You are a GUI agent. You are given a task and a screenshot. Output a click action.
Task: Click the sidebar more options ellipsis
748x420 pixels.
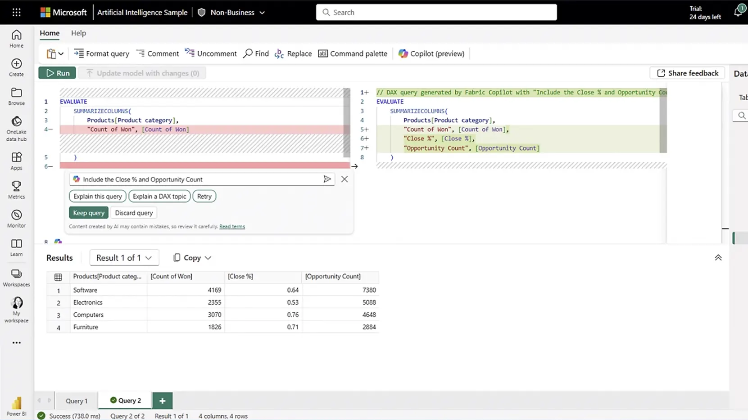point(16,343)
